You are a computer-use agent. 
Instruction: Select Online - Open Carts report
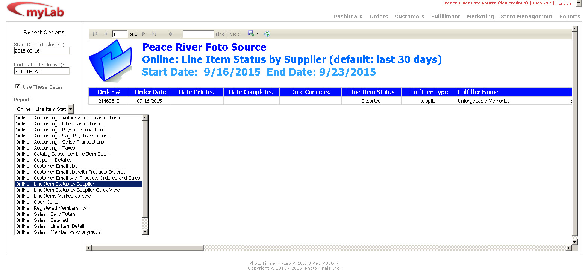point(79,202)
